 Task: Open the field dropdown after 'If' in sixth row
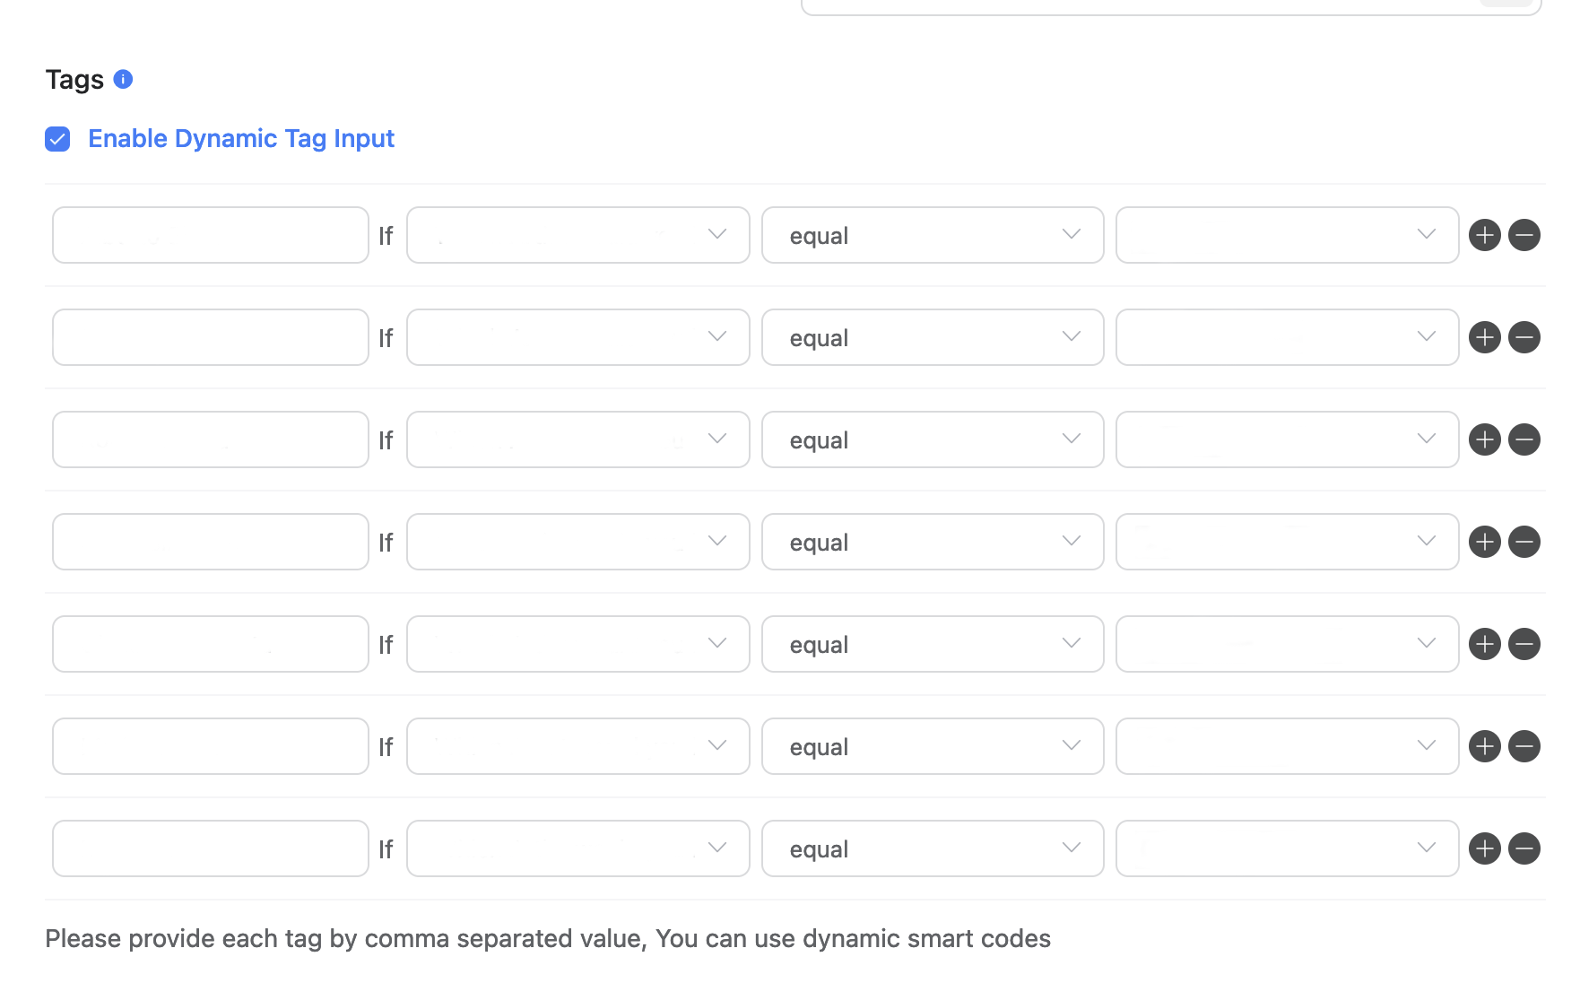pos(578,746)
